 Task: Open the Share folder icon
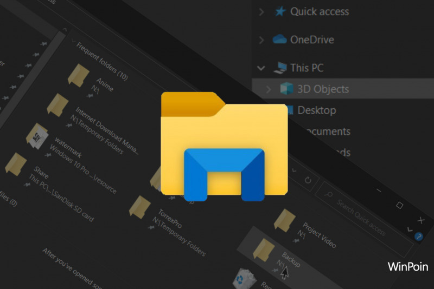coord(16,164)
